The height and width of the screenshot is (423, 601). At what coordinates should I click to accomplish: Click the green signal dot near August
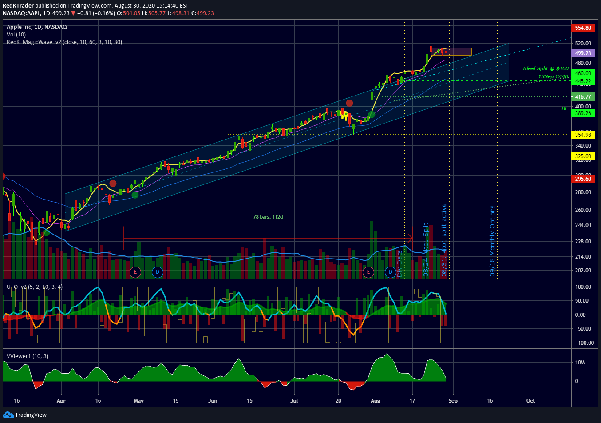click(x=372, y=115)
